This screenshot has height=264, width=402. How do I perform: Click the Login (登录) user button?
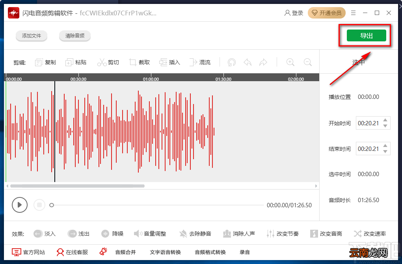(x=294, y=13)
